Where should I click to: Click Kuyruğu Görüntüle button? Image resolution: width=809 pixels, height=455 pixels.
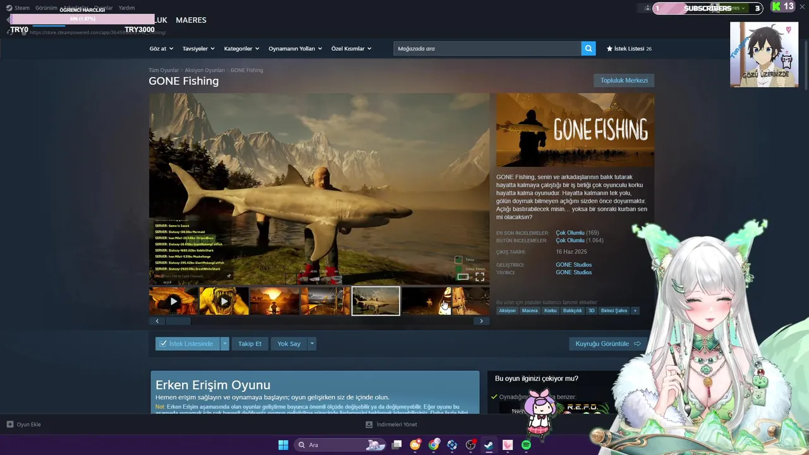(608, 344)
